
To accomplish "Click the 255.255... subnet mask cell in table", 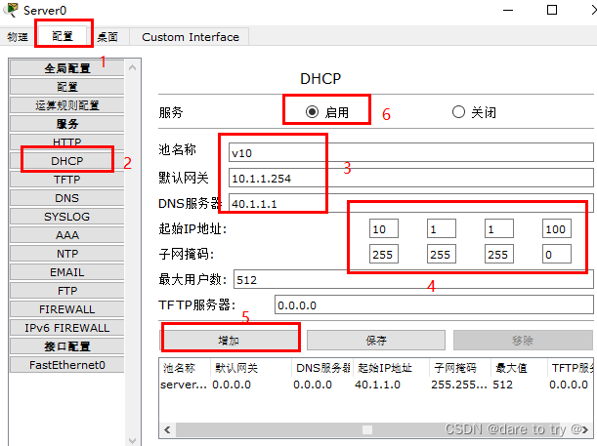I will (459, 385).
